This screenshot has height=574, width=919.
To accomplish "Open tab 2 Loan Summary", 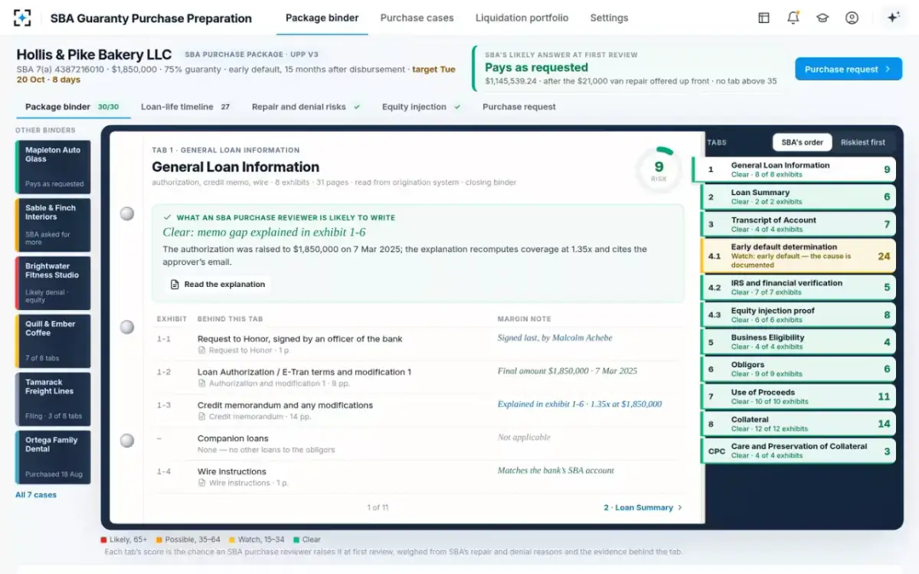I will tap(799, 197).
